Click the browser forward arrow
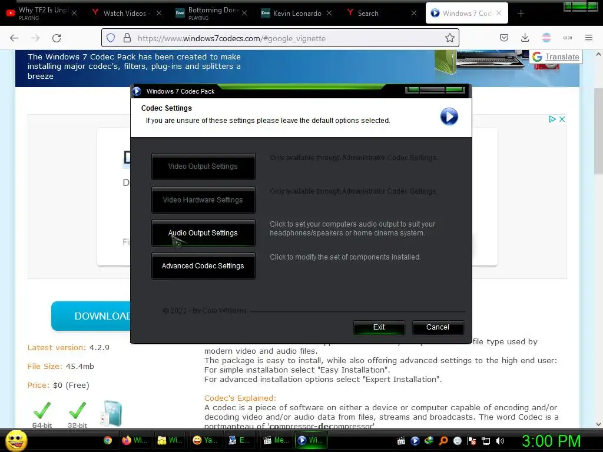The width and height of the screenshot is (603, 452). pyautogui.click(x=35, y=38)
